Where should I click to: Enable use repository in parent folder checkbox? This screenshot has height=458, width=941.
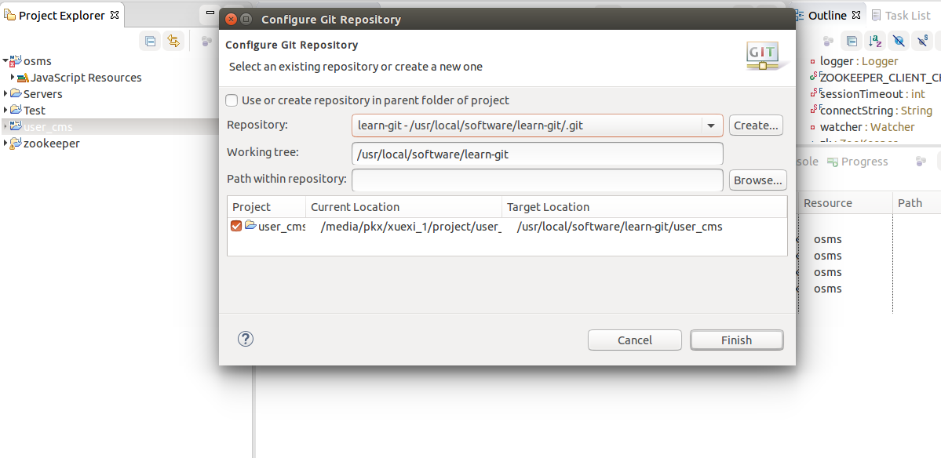point(232,100)
